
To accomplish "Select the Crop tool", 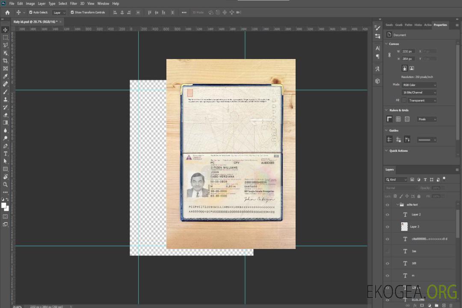I will [6, 61].
